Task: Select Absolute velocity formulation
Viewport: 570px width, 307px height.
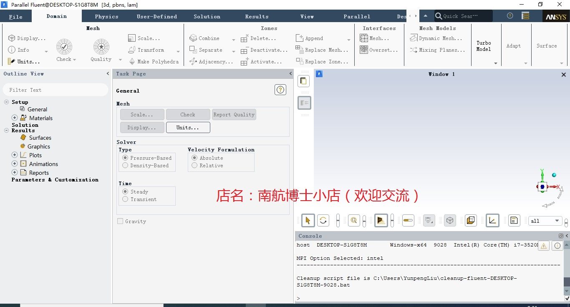Action: pos(194,158)
